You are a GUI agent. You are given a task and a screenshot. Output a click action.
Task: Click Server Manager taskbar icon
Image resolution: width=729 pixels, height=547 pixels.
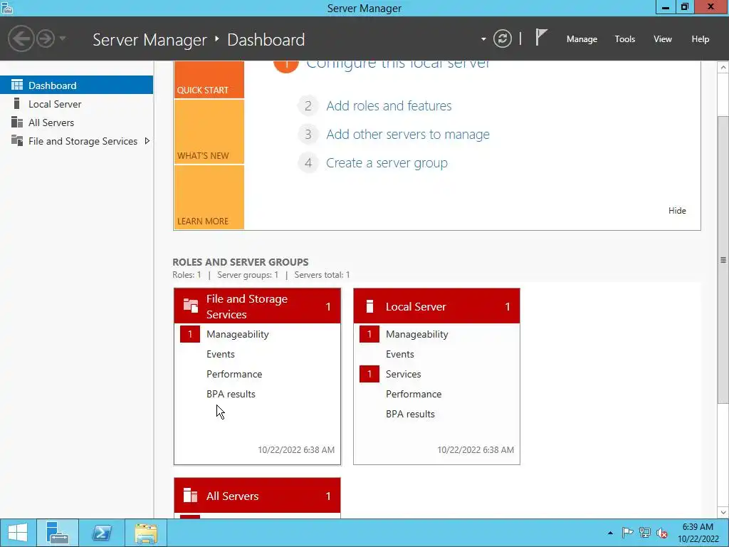(57, 533)
